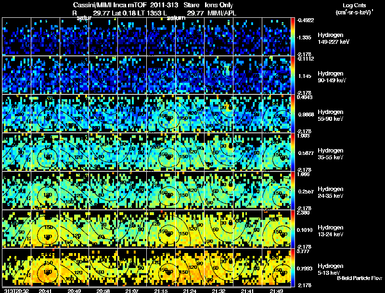Select the -1.335 colorbar midpoint value

pyautogui.click(x=304, y=38)
